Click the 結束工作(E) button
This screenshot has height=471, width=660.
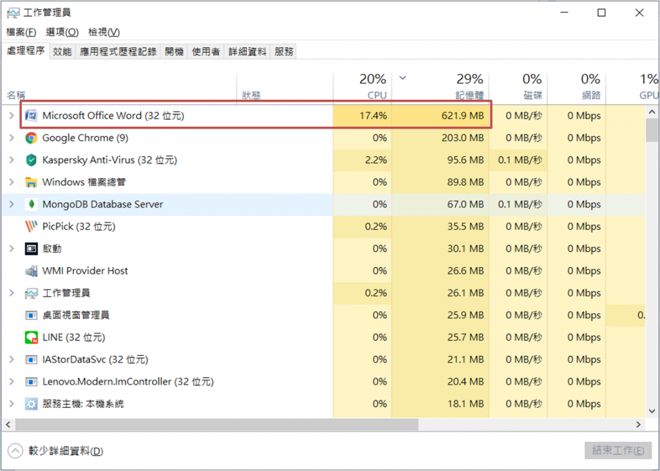tap(618, 451)
